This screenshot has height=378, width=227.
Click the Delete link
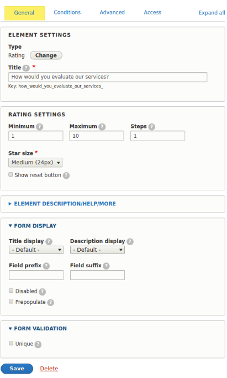click(x=49, y=369)
